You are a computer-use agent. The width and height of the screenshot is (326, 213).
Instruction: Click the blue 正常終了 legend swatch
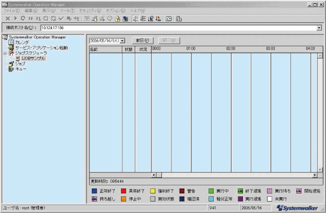click(x=95, y=191)
